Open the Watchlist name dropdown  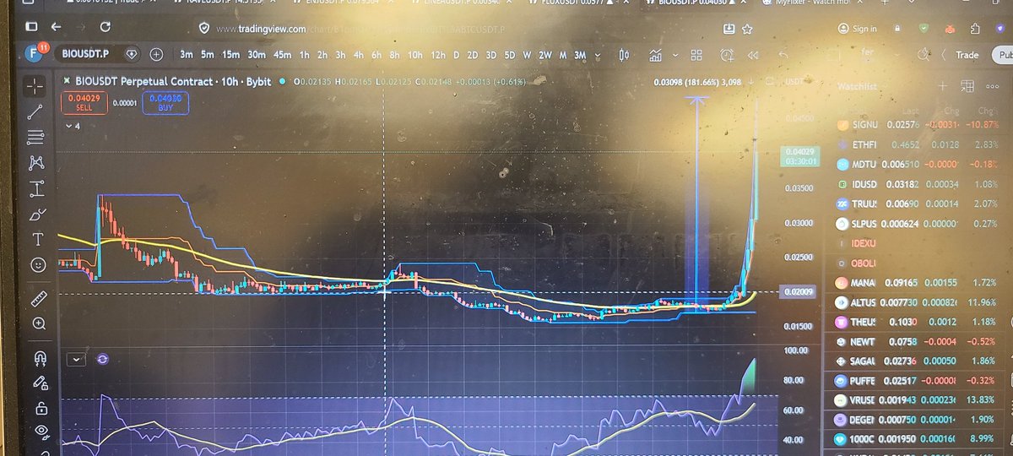(x=858, y=86)
